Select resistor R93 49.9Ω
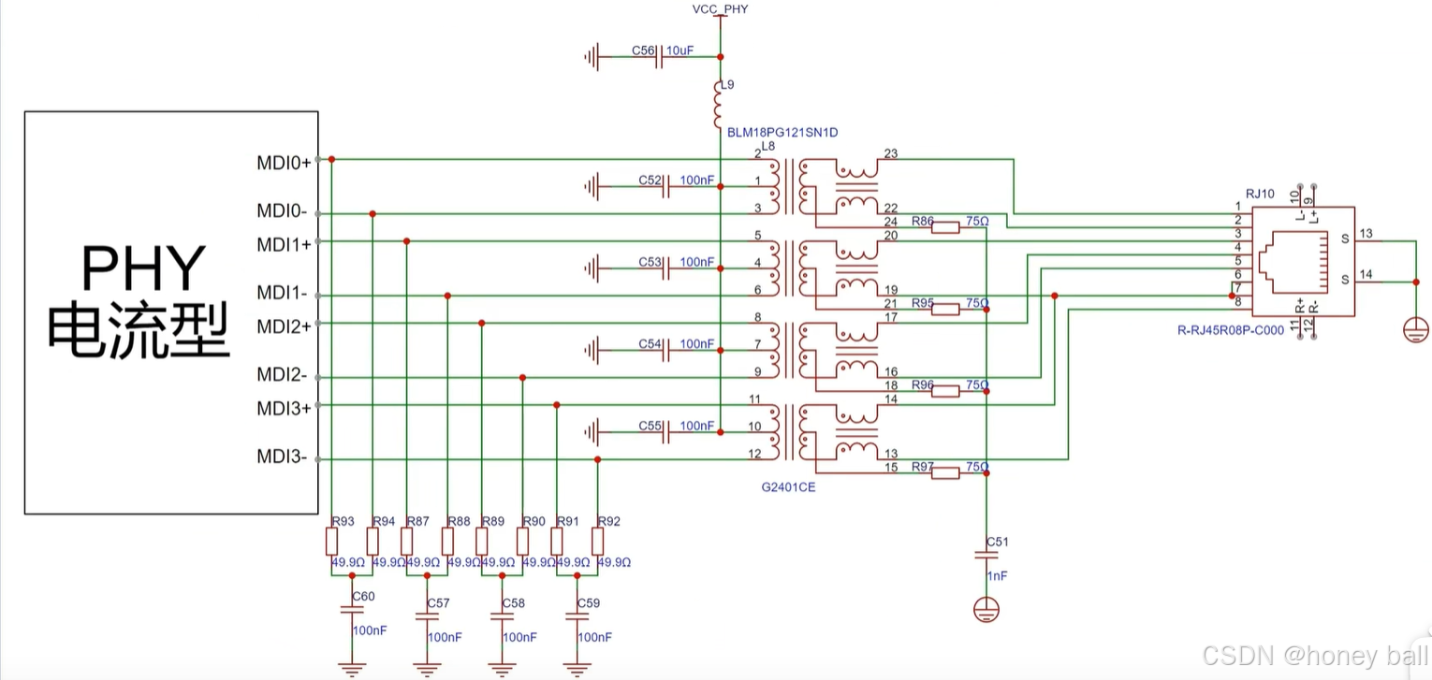Image resolution: width=1432 pixels, height=680 pixels. [332, 541]
